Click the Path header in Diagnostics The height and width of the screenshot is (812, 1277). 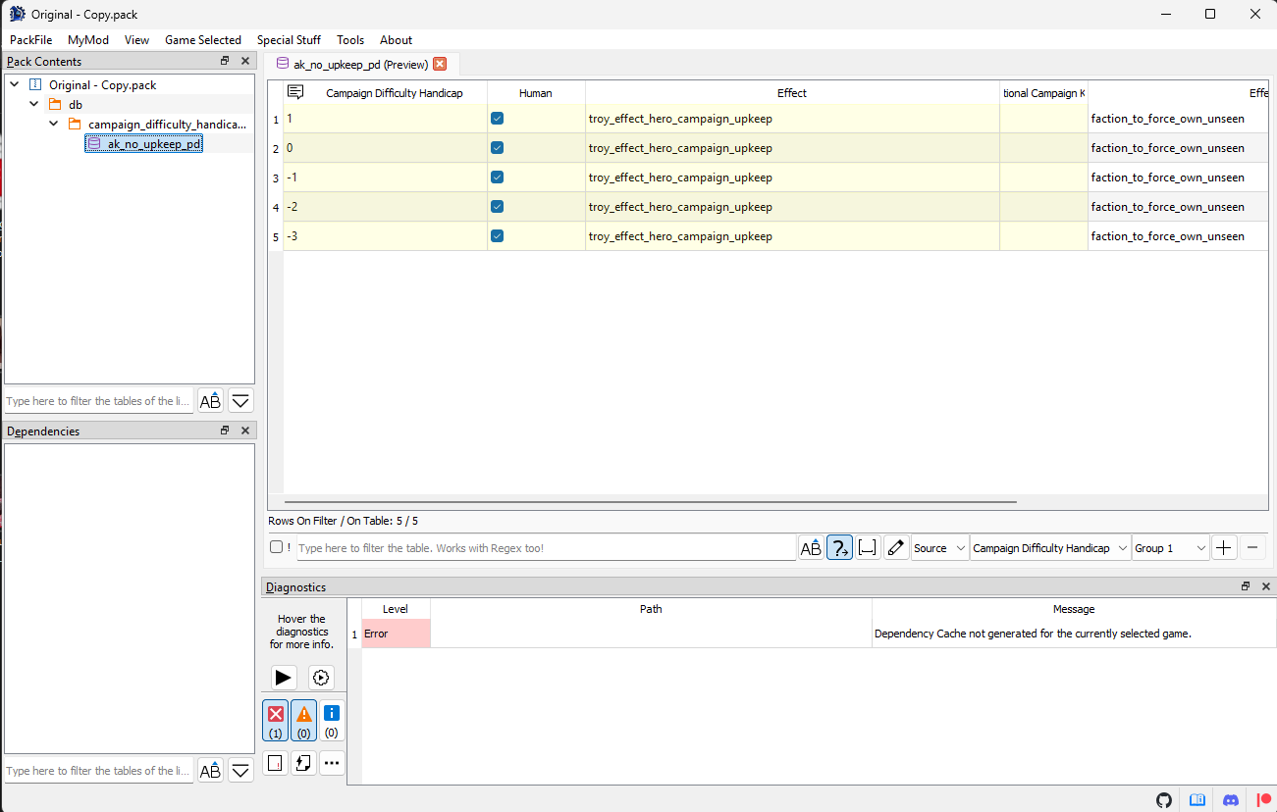point(651,609)
